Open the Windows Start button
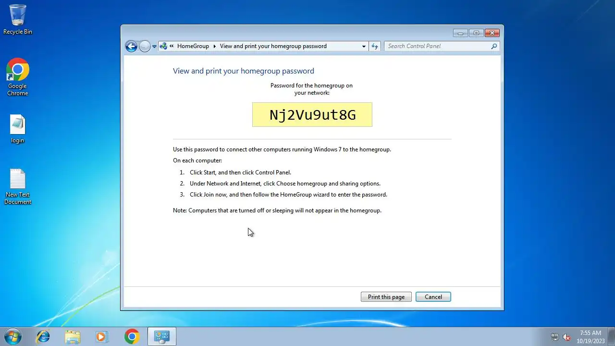The width and height of the screenshot is (615, 346). click(x=12, y=336)
